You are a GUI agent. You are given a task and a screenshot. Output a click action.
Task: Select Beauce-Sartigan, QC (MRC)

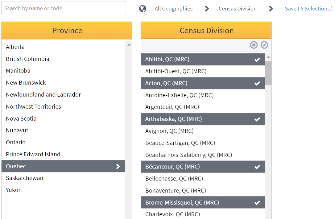(x=203, y=143)
